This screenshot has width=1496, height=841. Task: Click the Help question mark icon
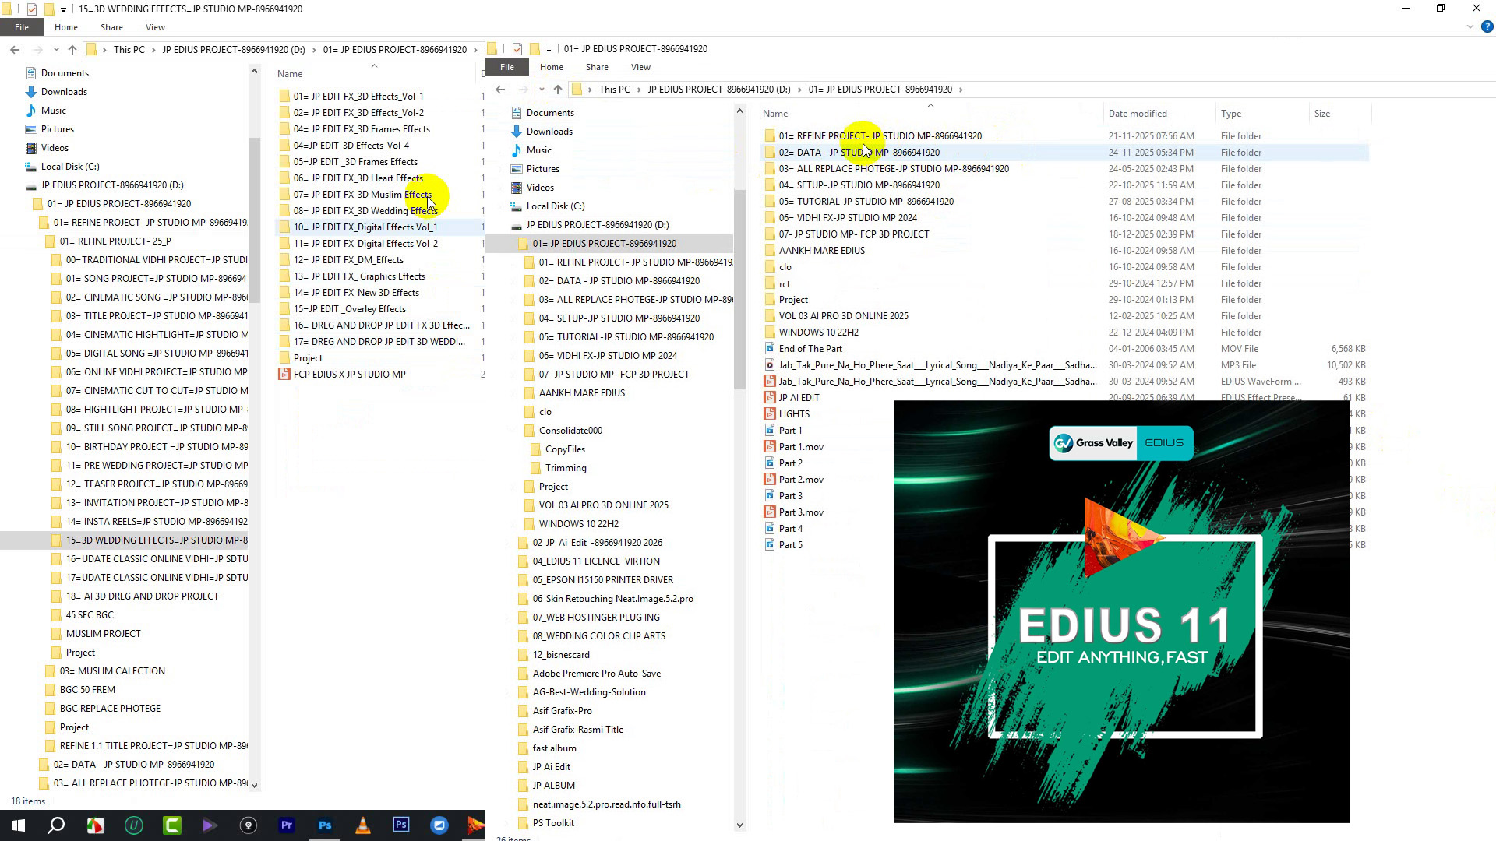[x=1487, y=26]
